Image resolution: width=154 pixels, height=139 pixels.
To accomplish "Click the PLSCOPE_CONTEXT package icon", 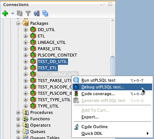I will click(x=33, y=55).
